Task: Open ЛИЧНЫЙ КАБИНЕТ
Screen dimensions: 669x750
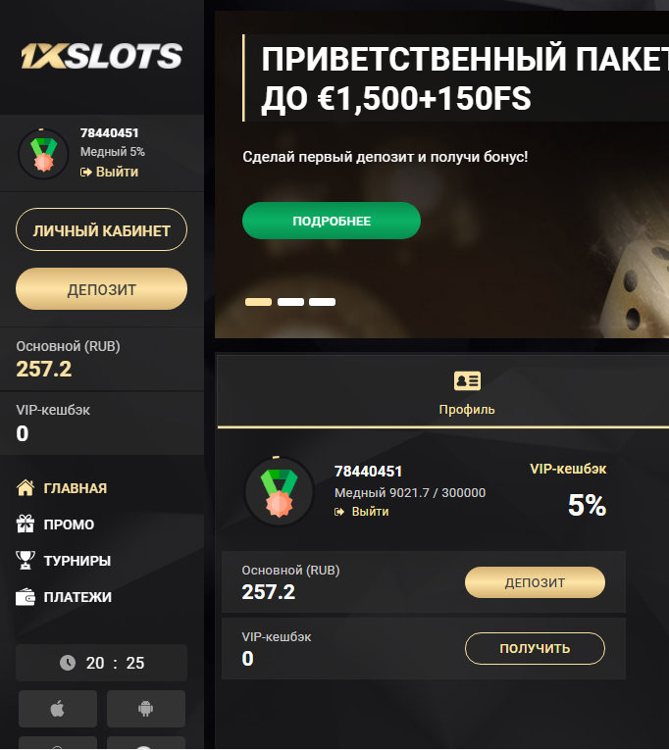Action: pos(101,229)
